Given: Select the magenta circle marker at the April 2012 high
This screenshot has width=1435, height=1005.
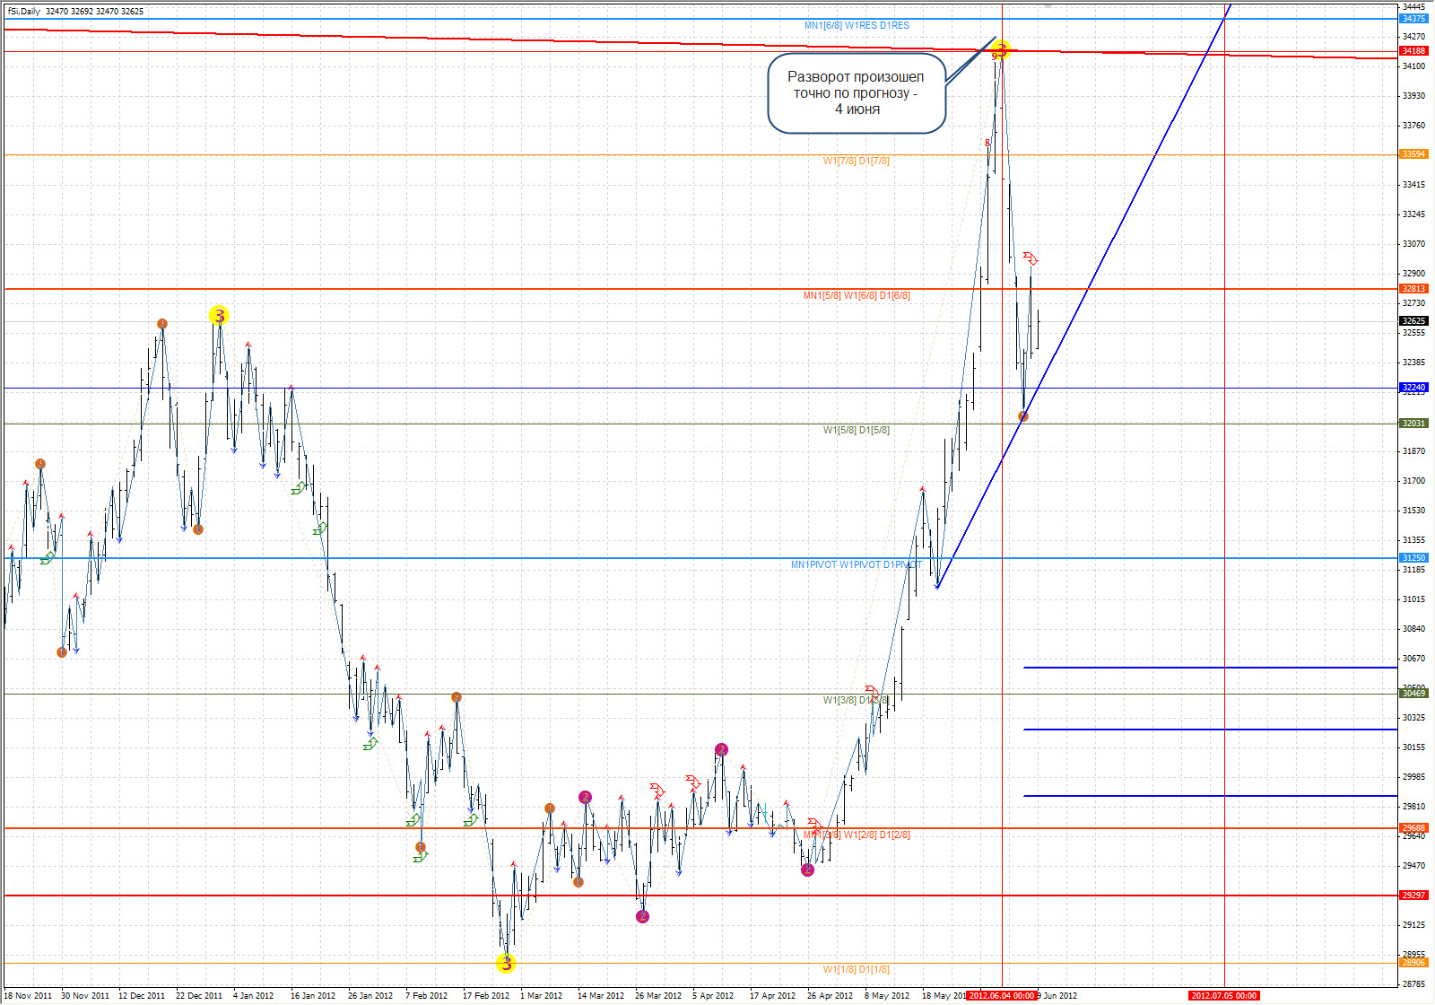Looking at the screenshot, I should pyautogui.click(x=722, y=749).
